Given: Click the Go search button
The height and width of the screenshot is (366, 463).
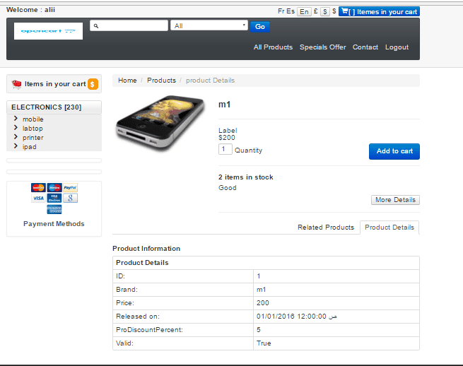Looking at the screenshot, I should (260, 27).
